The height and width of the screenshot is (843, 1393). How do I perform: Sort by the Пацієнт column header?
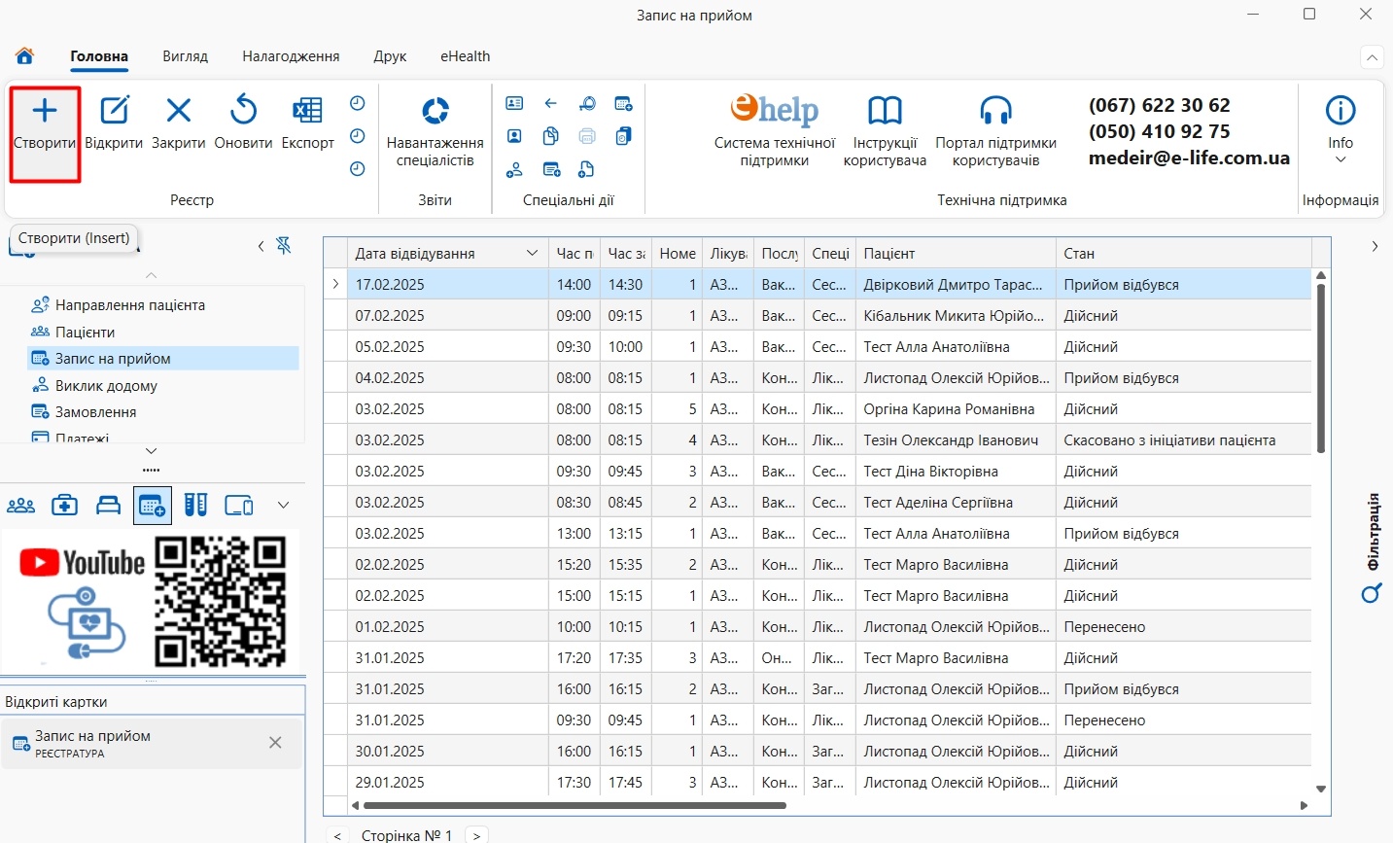(956, 253)
